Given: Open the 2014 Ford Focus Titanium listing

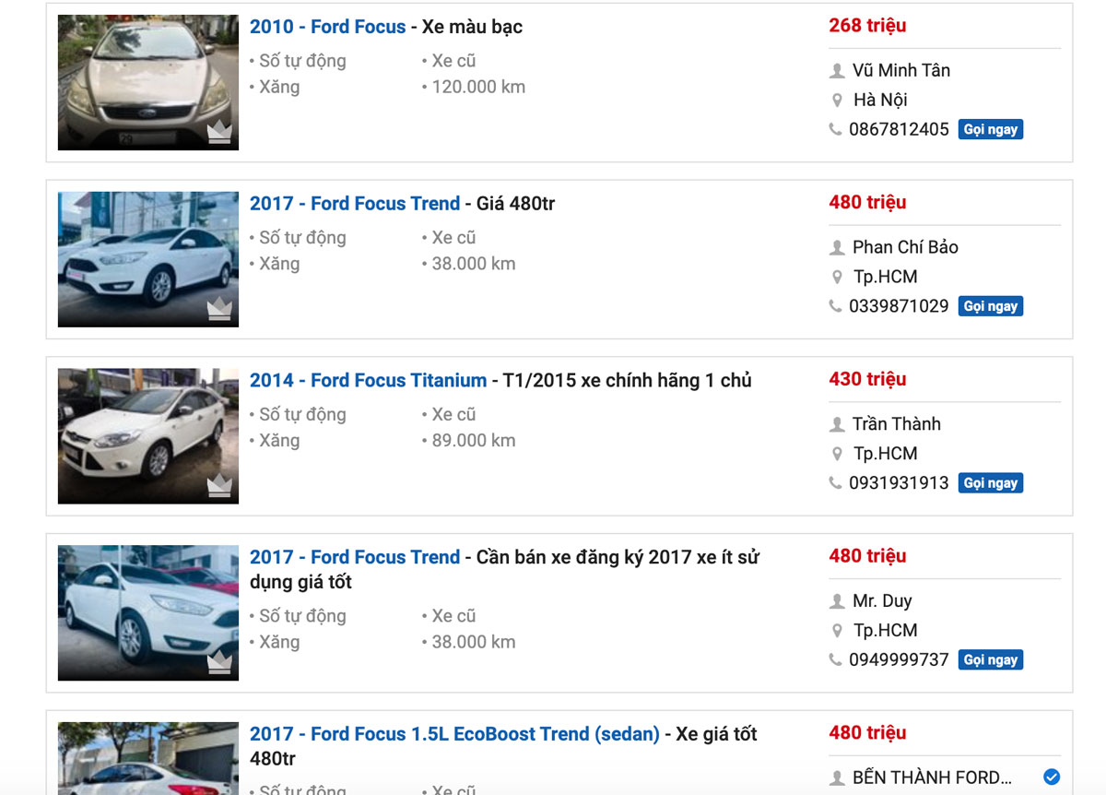Looking at the screenshot, I should (368, 380).
